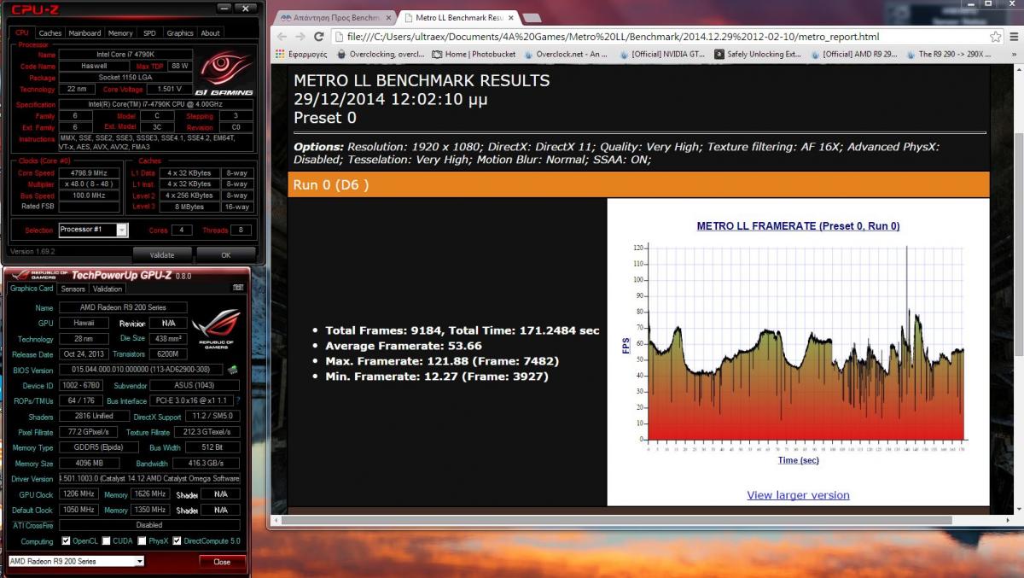The height and width of the screenshot is (578, 1024).
Task: Open the AMD Radeon R9 200 Series dropdown
Action: click(x=76, y=561)
